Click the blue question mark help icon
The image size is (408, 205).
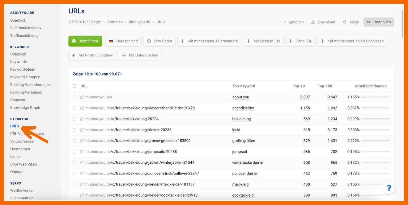click(x=389, y=188)
